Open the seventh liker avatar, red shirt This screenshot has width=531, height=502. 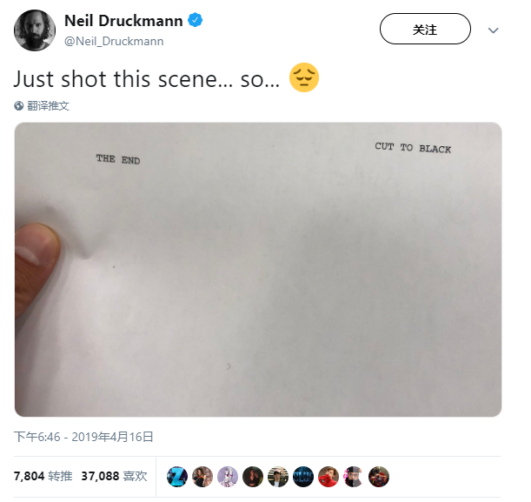click(x=329, y=477)
